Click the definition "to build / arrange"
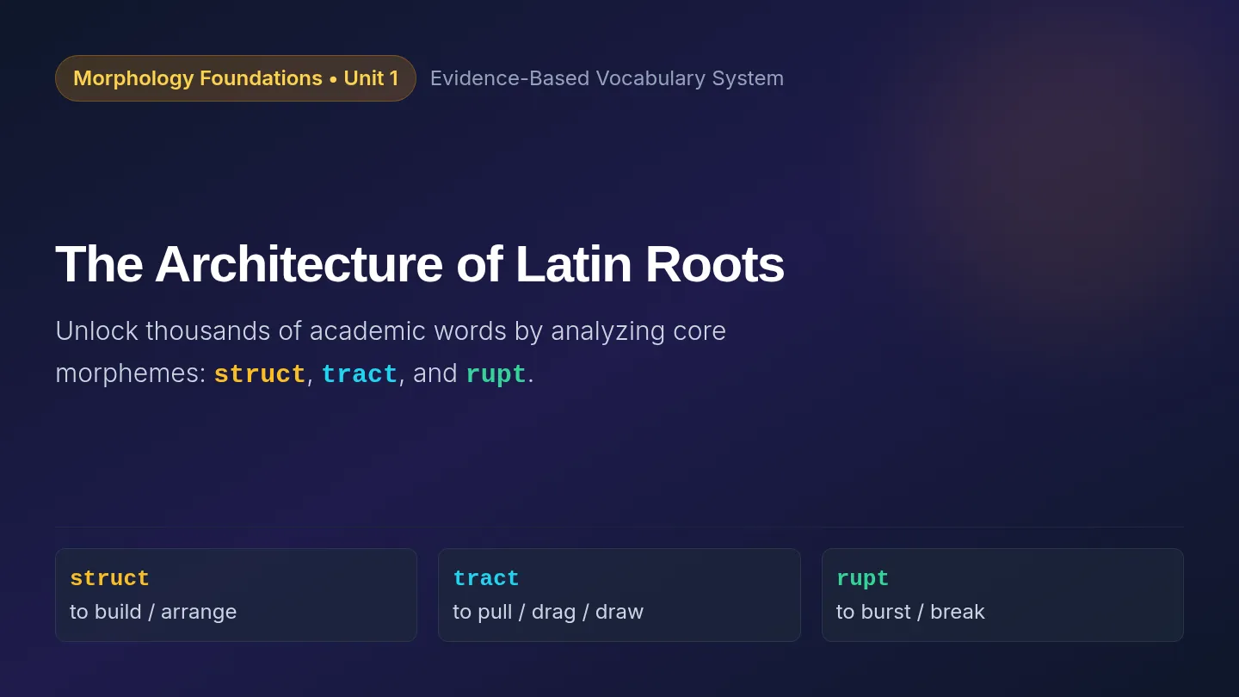The width and height of the screenshot is (1239, 697). pyautogui.click(x=153, y=612)
